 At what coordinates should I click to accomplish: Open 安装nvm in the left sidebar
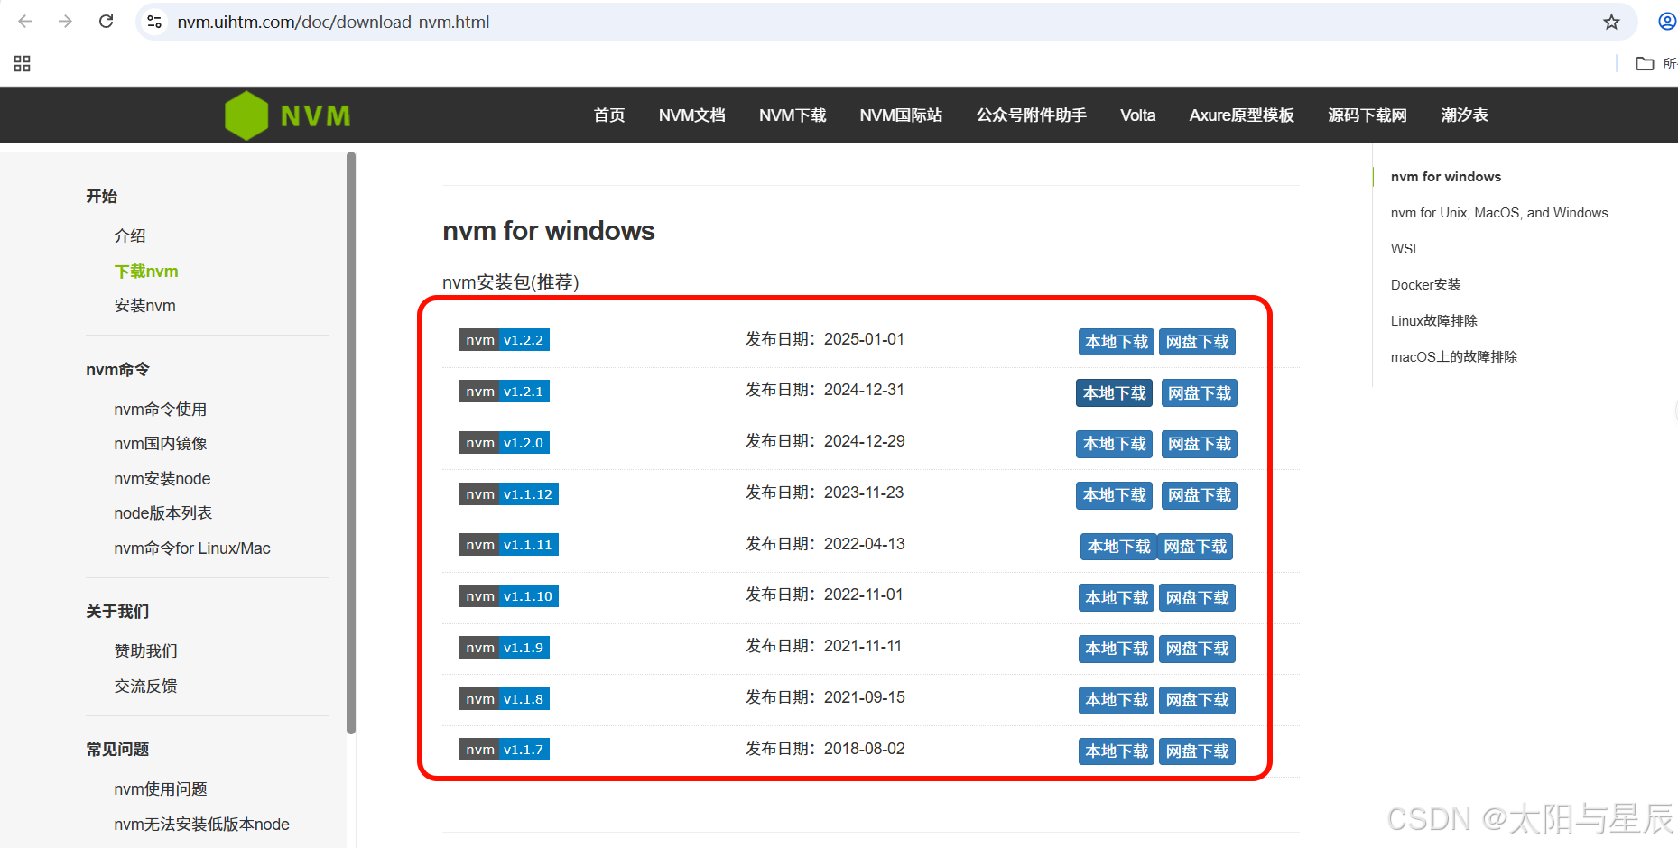(x=144, y=306)
